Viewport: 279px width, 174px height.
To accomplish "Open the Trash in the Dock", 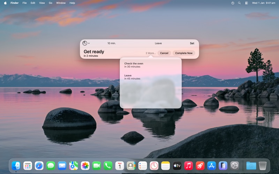I will point(263,166).
